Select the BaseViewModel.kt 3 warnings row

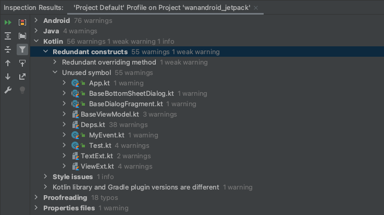click(207, 114)
